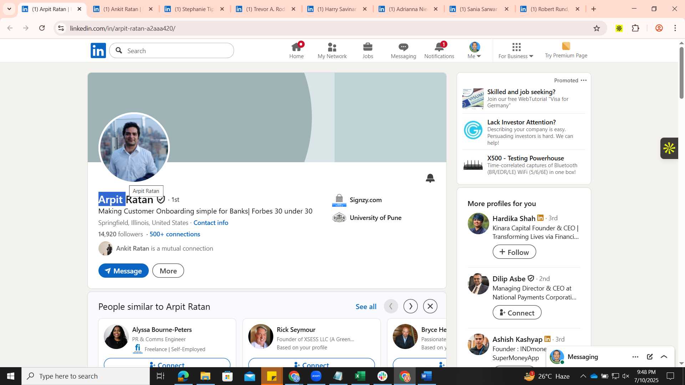The image size is (685, 385).
Task: Open Chrome profile avatar menu
Action: click(659, 28)
